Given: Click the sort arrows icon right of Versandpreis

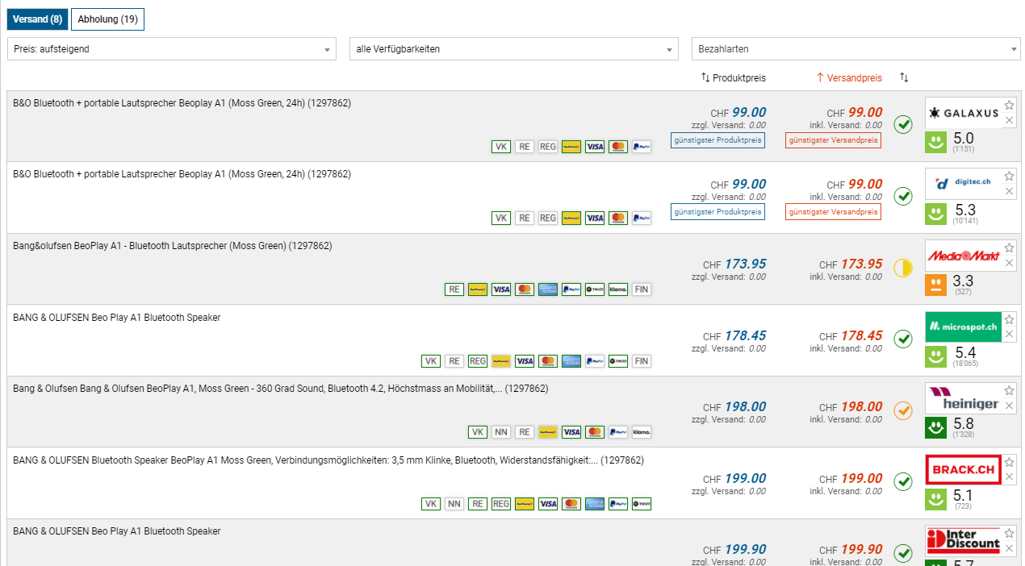Looking at the screenshot, I should [904, 78].
